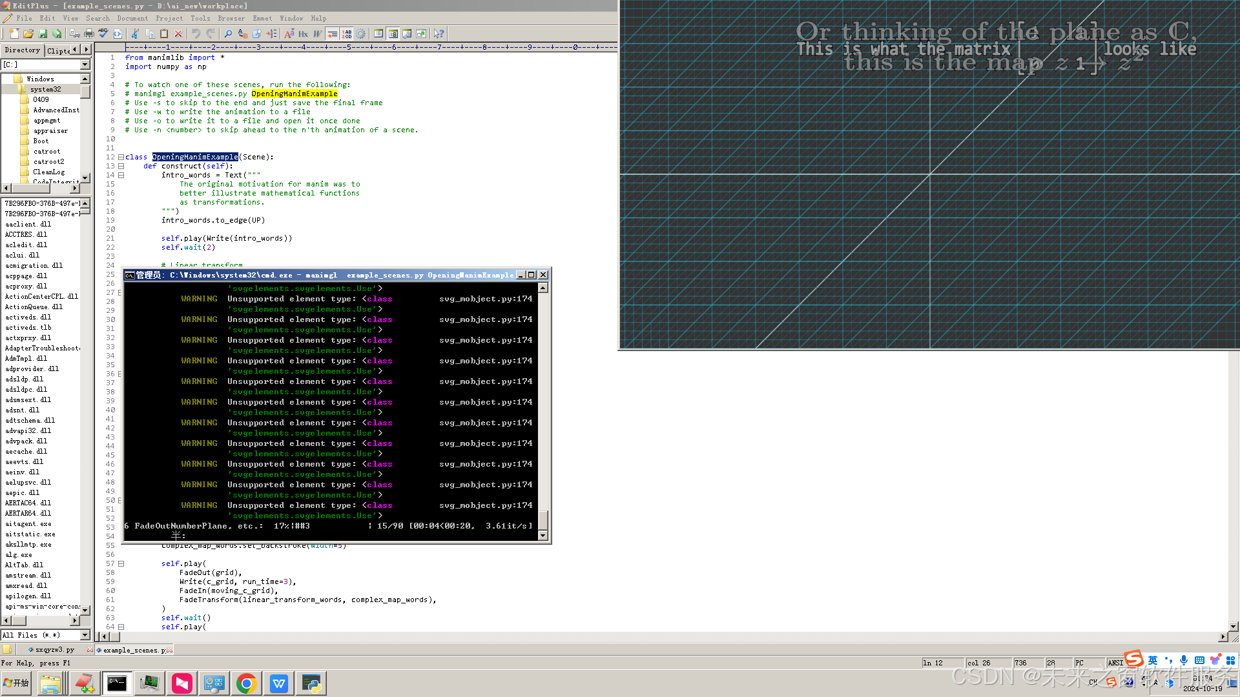Click the cmd window scroll-down arrow

coord(542,535)
